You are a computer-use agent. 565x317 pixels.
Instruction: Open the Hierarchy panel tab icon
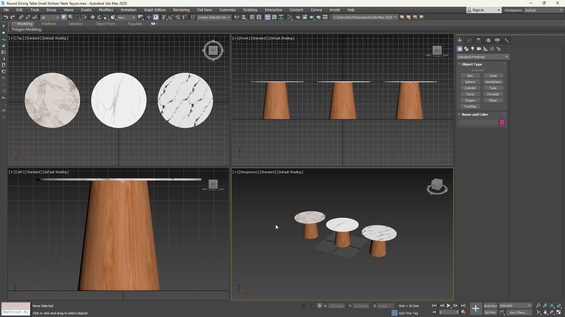pyautogui.click(x=478, y=41)
